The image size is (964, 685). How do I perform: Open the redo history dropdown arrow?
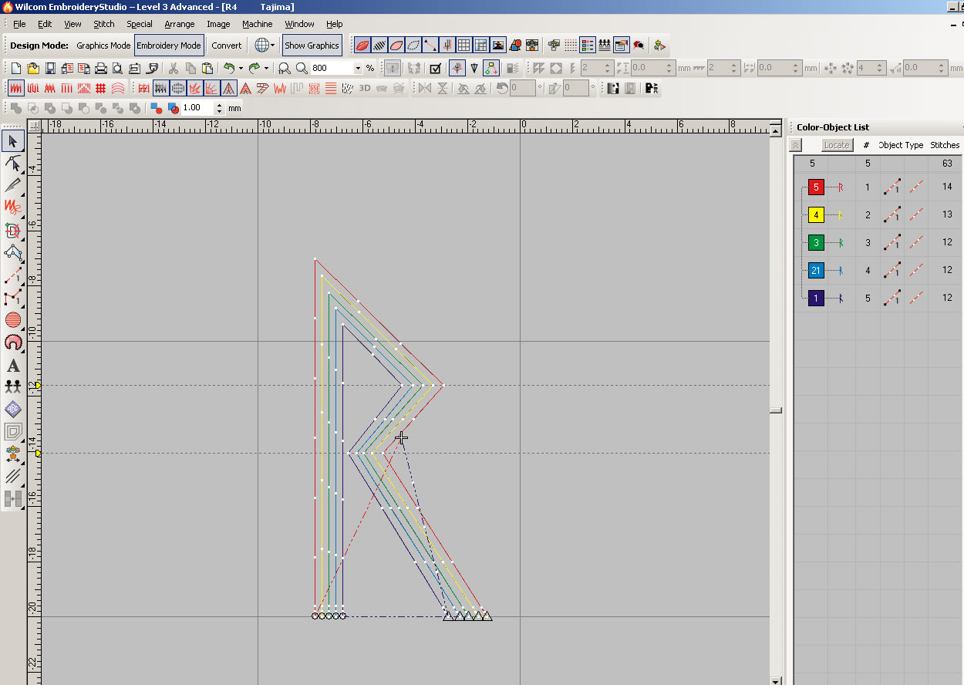266,68
